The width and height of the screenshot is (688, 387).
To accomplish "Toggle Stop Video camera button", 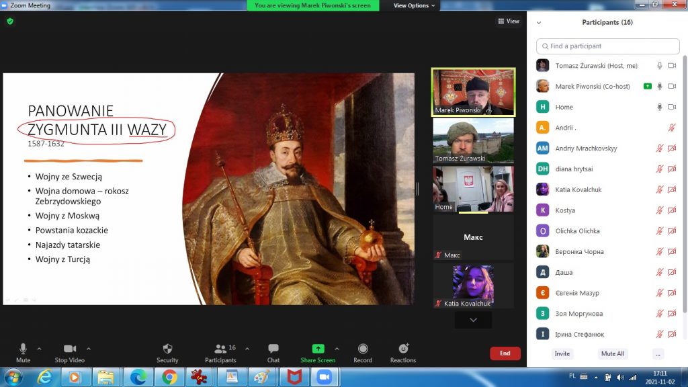I will point(70,349).
